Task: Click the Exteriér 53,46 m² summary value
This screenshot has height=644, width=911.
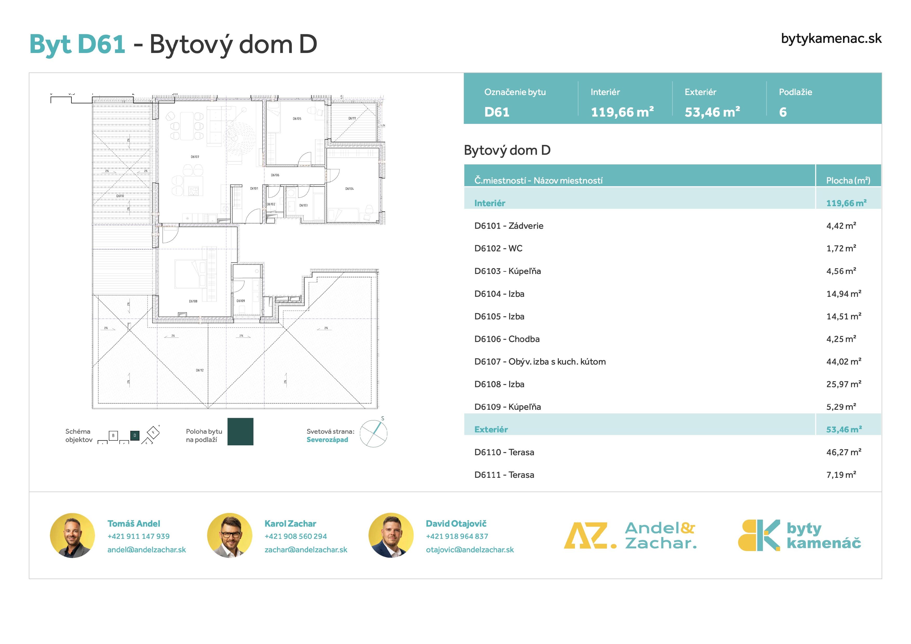Action: coord(712,112)
